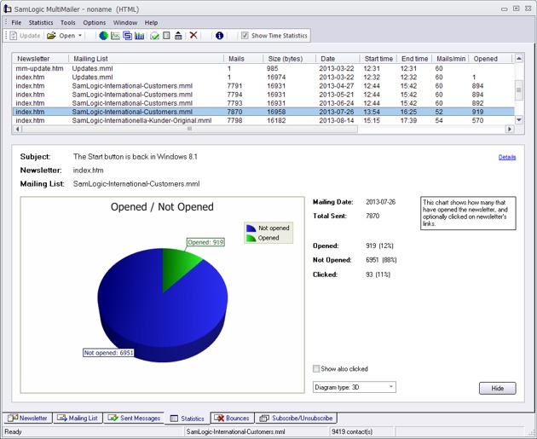Click the Hide button
Screen dimensions: 537x439
497,389
